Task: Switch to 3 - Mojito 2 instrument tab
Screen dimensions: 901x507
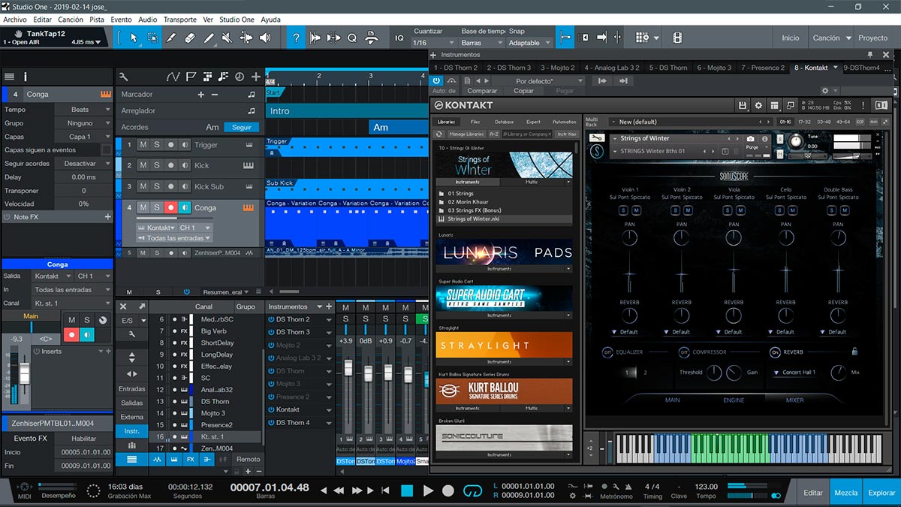Action: pos(558,68)
